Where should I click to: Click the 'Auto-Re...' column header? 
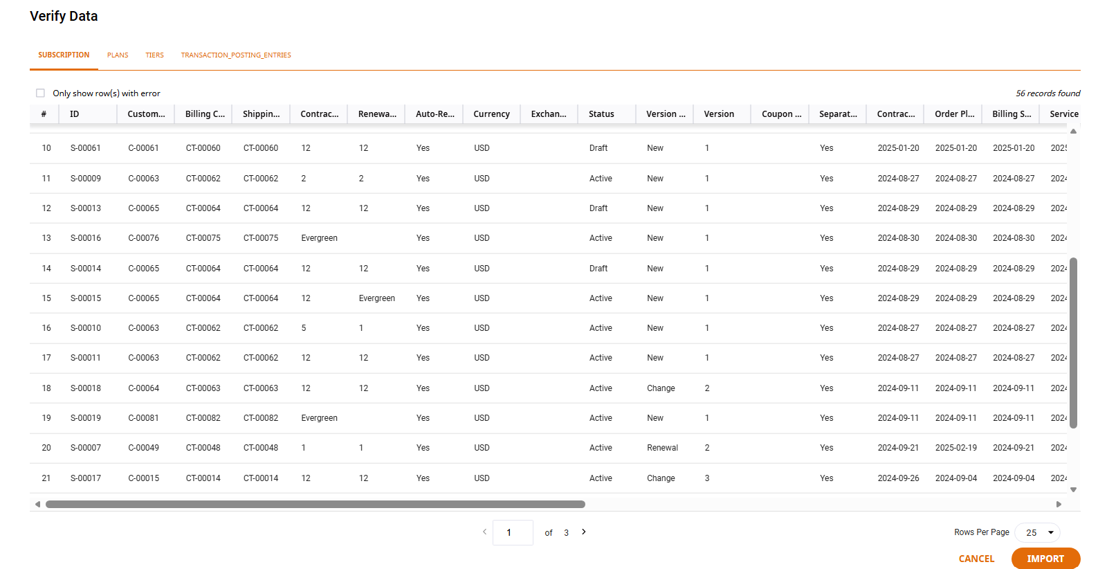point(434,114)
